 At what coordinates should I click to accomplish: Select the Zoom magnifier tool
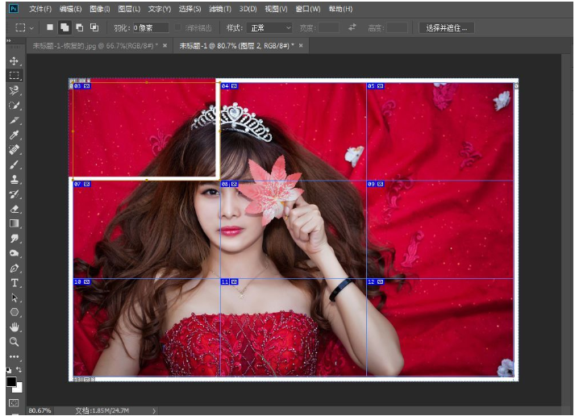[15, 342]
